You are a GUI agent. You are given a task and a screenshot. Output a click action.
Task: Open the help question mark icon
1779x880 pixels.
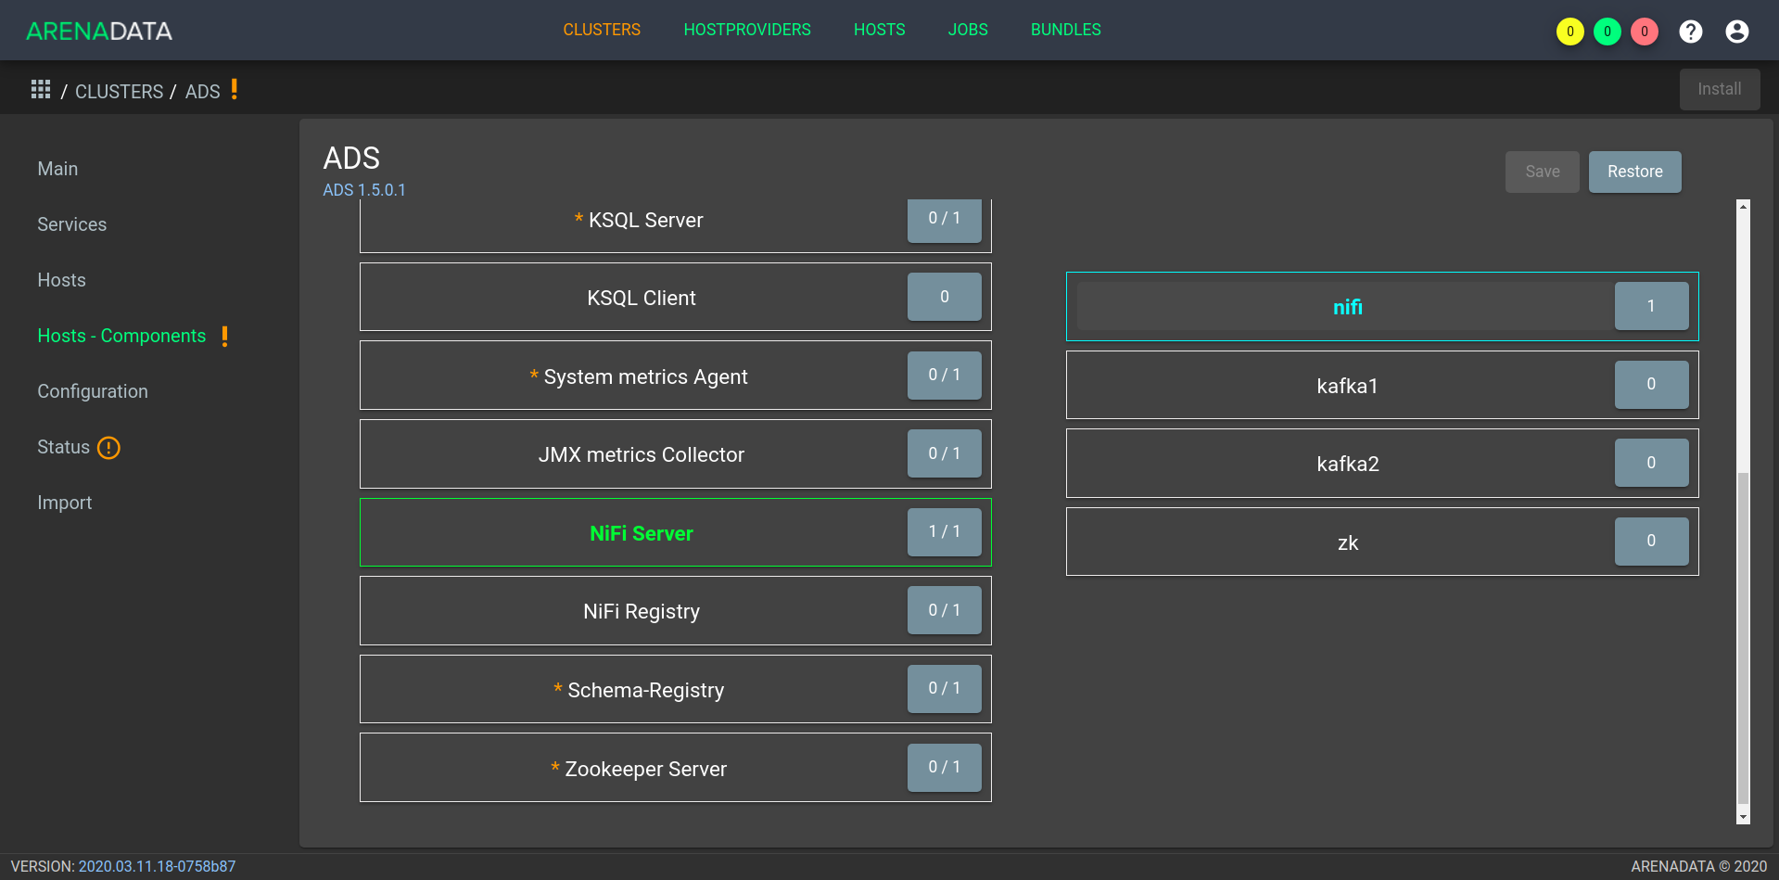pos(1691,32)
